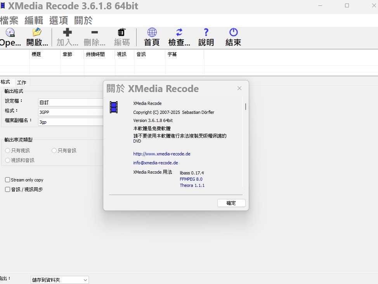
Task: Switch to the 工作 tab
Action: coord(22,82)
